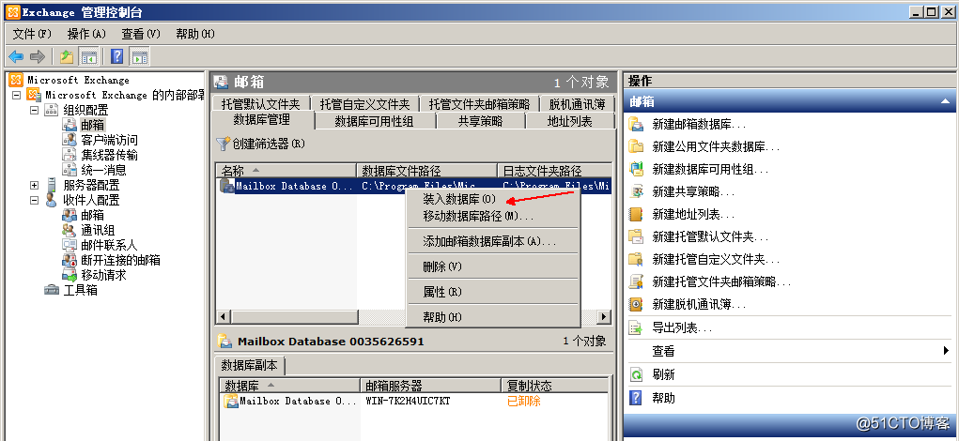The height and width of the screenshot is (441, 959).
Task: Click the Up one level folder icon
Action: (x=67, y=57)
